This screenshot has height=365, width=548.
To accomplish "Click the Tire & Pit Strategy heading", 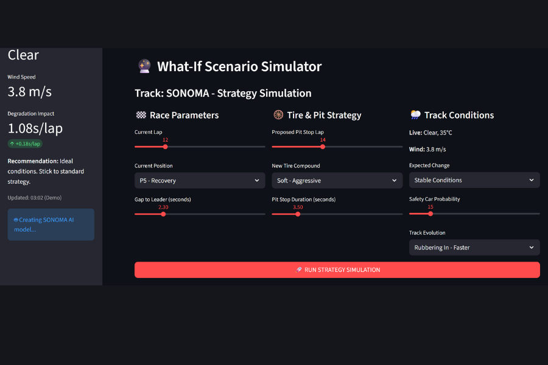I will point(324,115).
